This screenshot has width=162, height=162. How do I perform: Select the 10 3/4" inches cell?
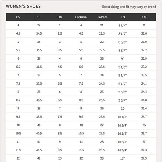122,150
